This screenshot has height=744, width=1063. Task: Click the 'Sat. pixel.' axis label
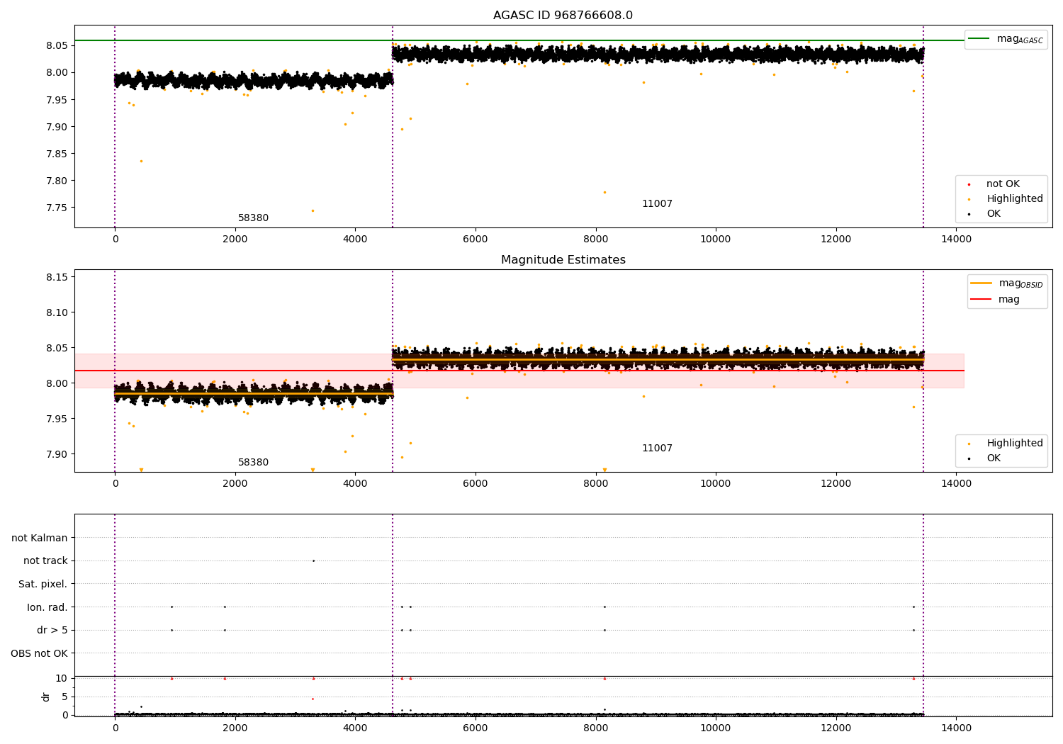click(x=43, y=585)
